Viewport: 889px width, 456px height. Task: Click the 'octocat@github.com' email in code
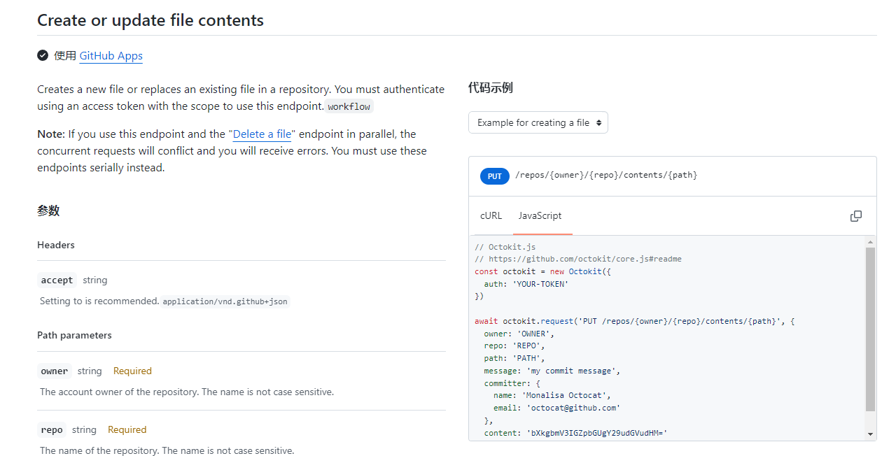(573, 408)
